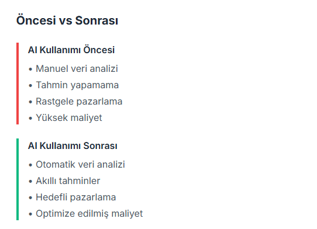Viewport: 317px width, 229px height.
Task: Click the bullet before 'Otomatik veri analizi'
Action: tap(30, 165)
